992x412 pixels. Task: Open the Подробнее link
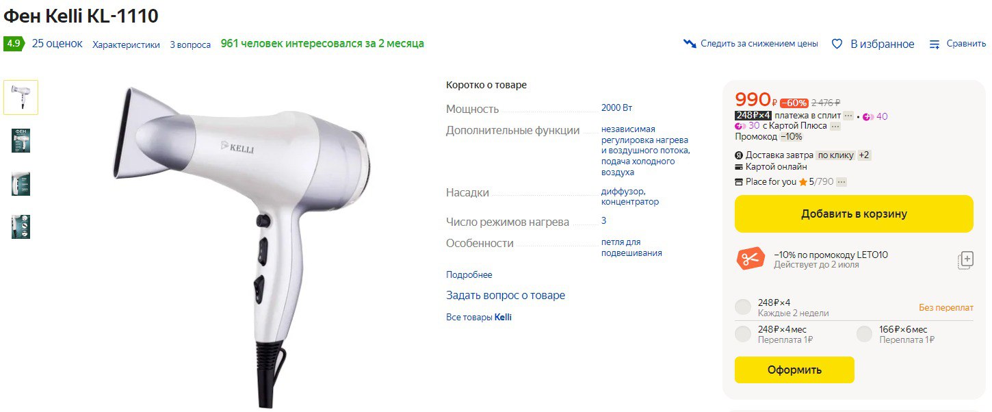pos(469,275)
